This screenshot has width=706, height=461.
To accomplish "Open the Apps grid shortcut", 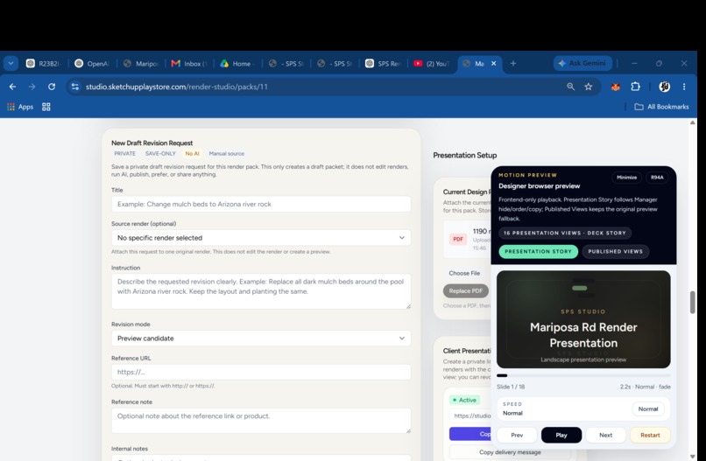I will pyautogui.click(x=20, y=107).
